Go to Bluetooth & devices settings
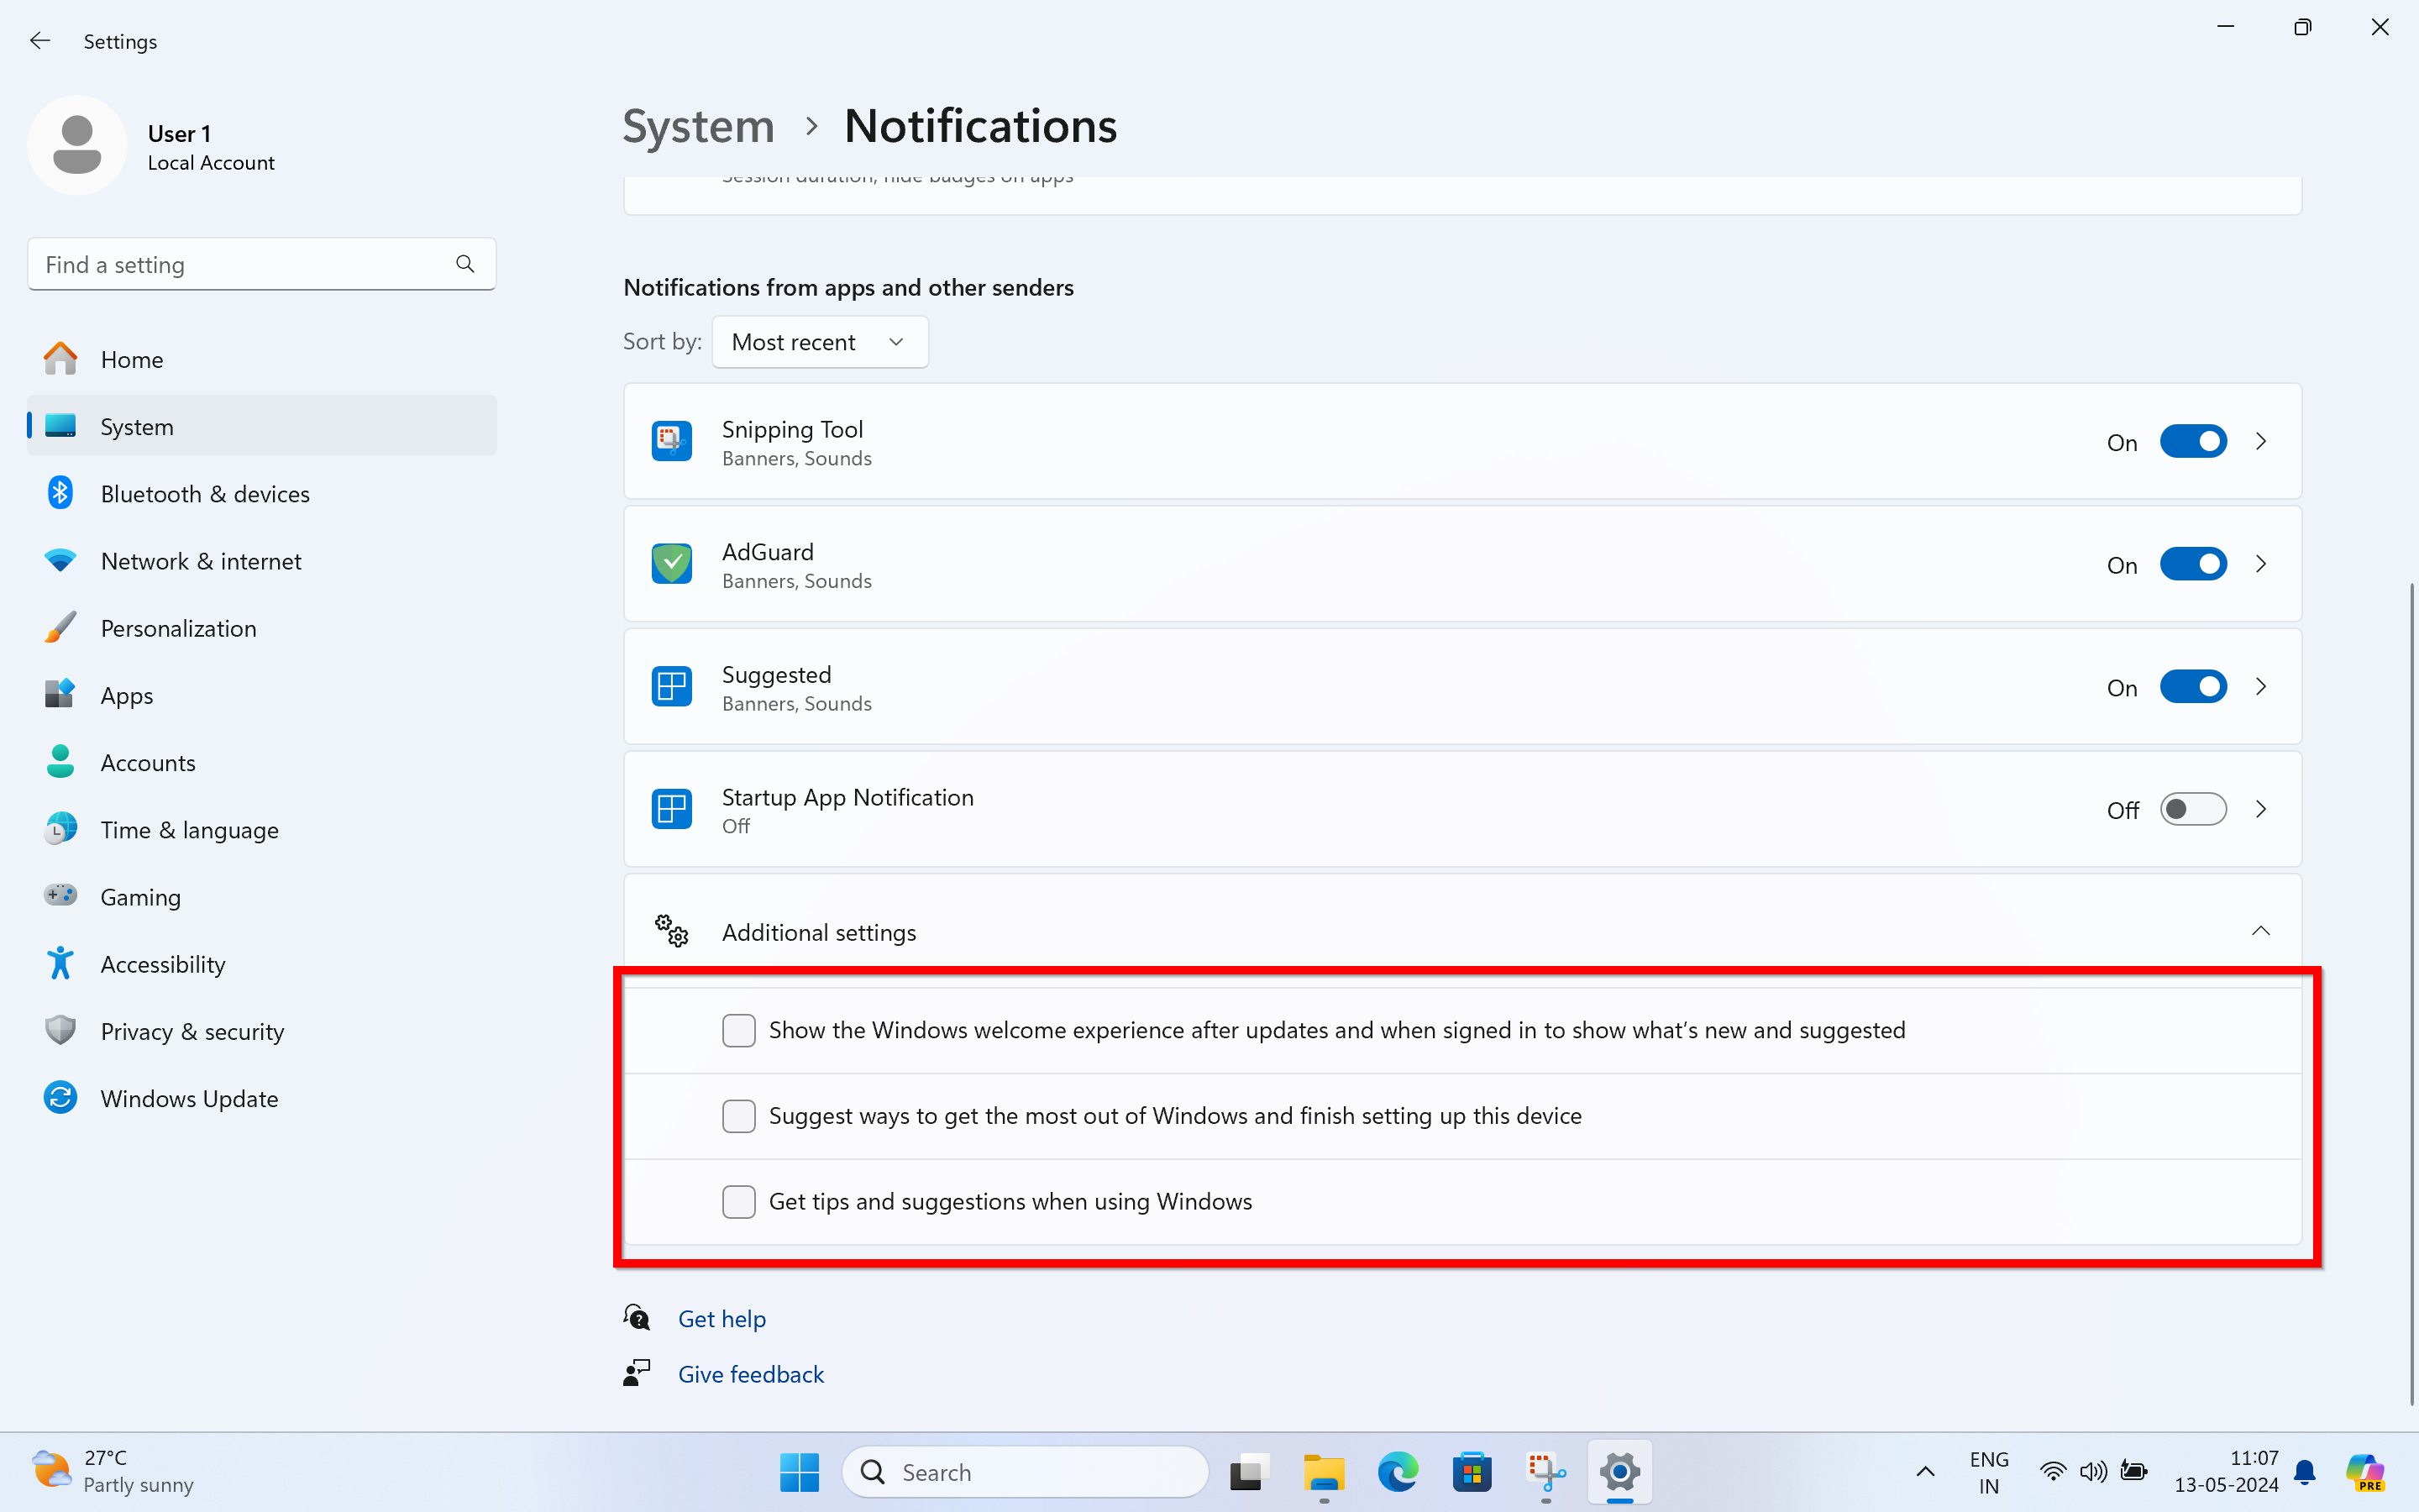Screen dimensions: 2419x1512 coord(205,494)
